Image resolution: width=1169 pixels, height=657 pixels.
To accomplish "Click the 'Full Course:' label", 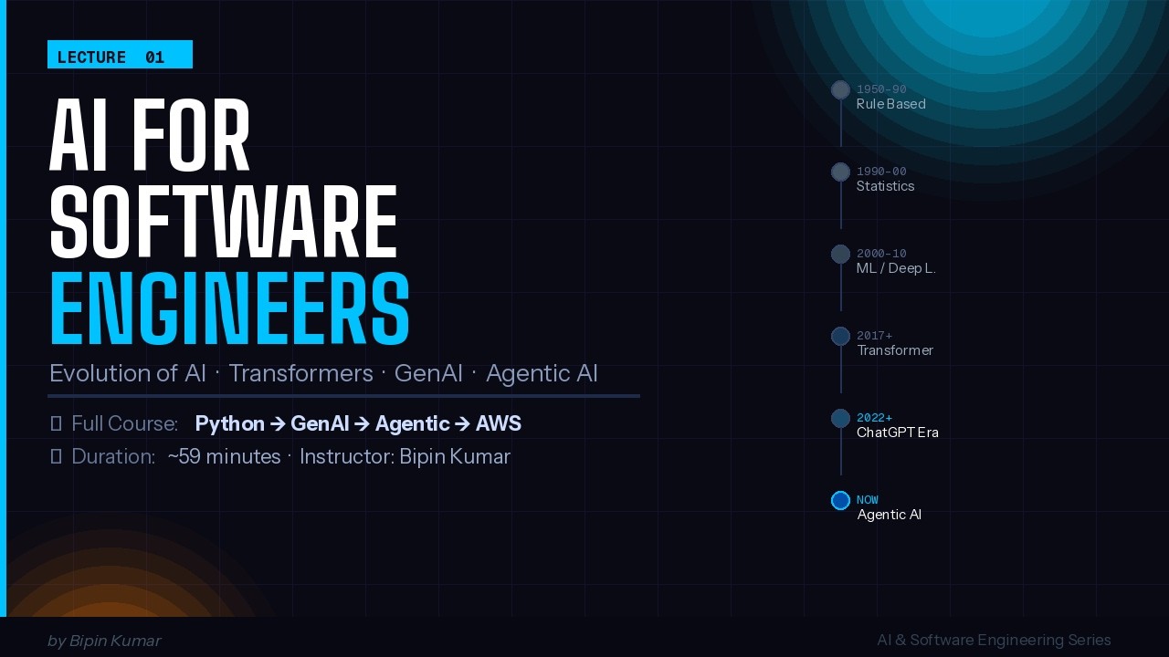I will click(x=125, y=423).
